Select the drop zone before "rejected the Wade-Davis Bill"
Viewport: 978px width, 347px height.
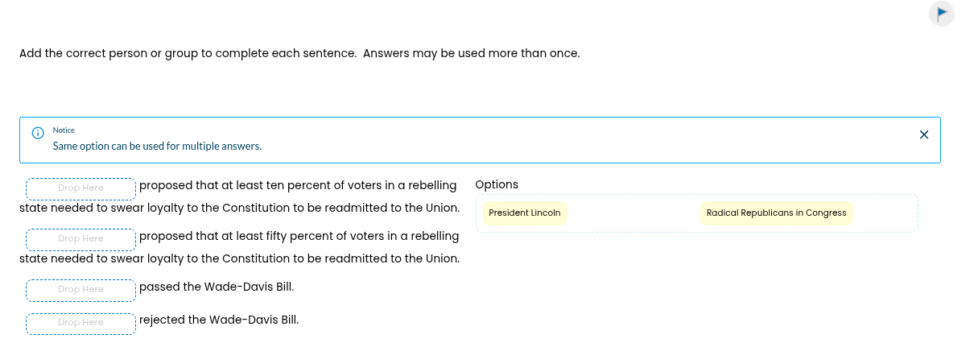(x=80, y=323)
